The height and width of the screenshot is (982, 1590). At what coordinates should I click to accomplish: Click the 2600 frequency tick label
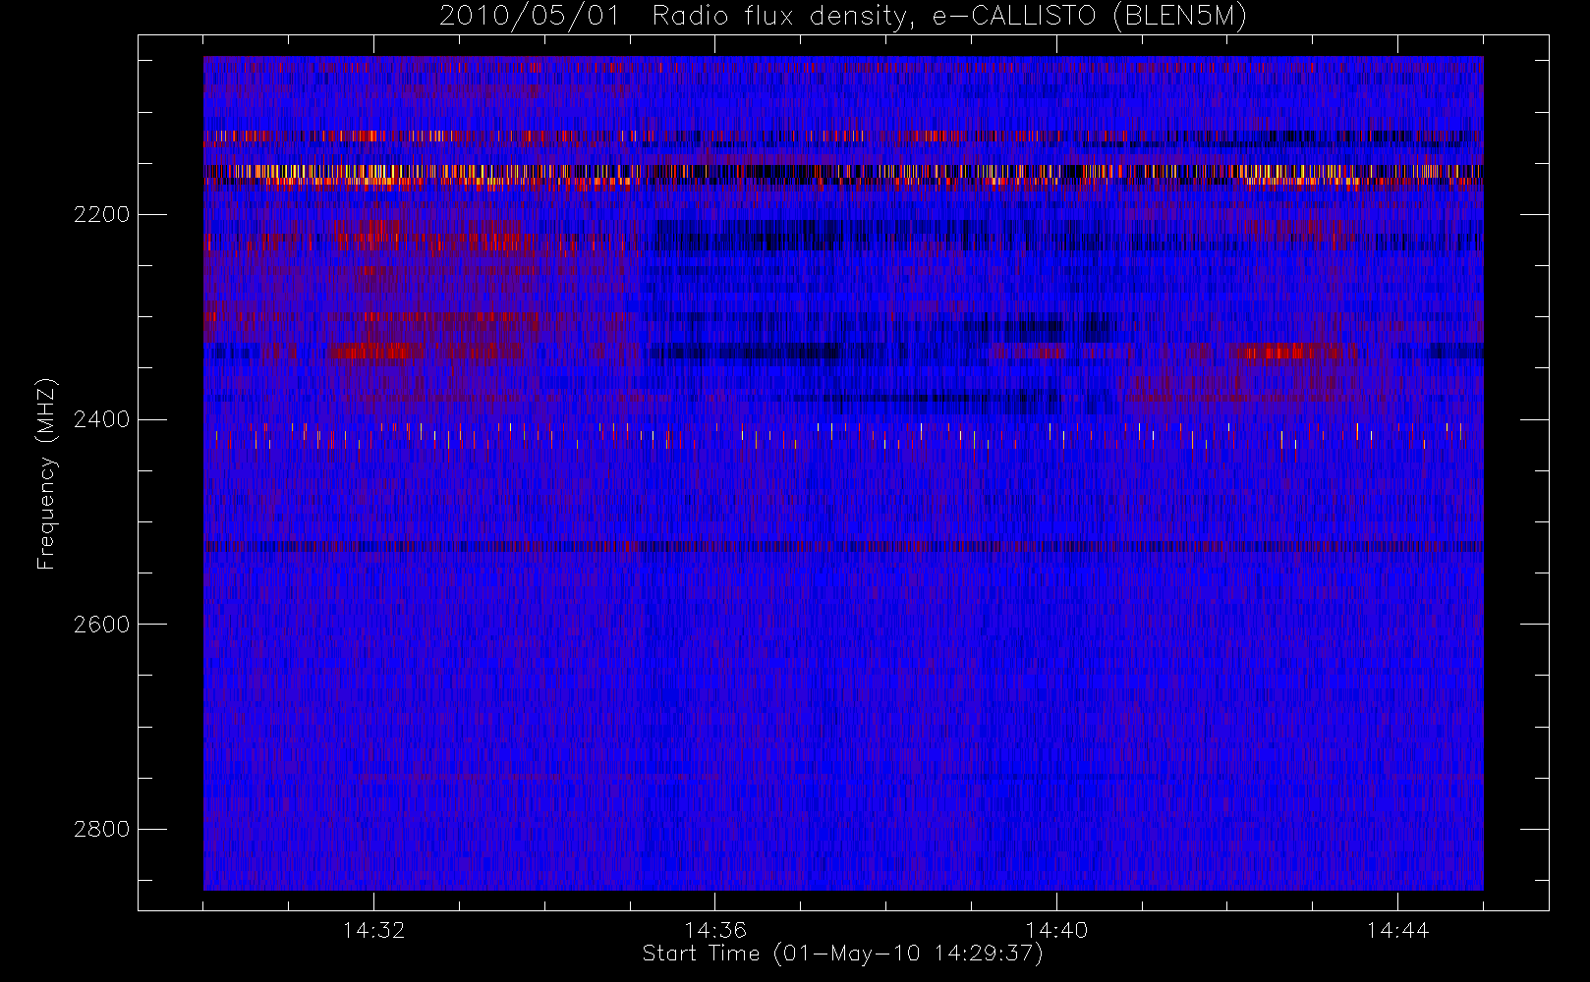point(101,625)
